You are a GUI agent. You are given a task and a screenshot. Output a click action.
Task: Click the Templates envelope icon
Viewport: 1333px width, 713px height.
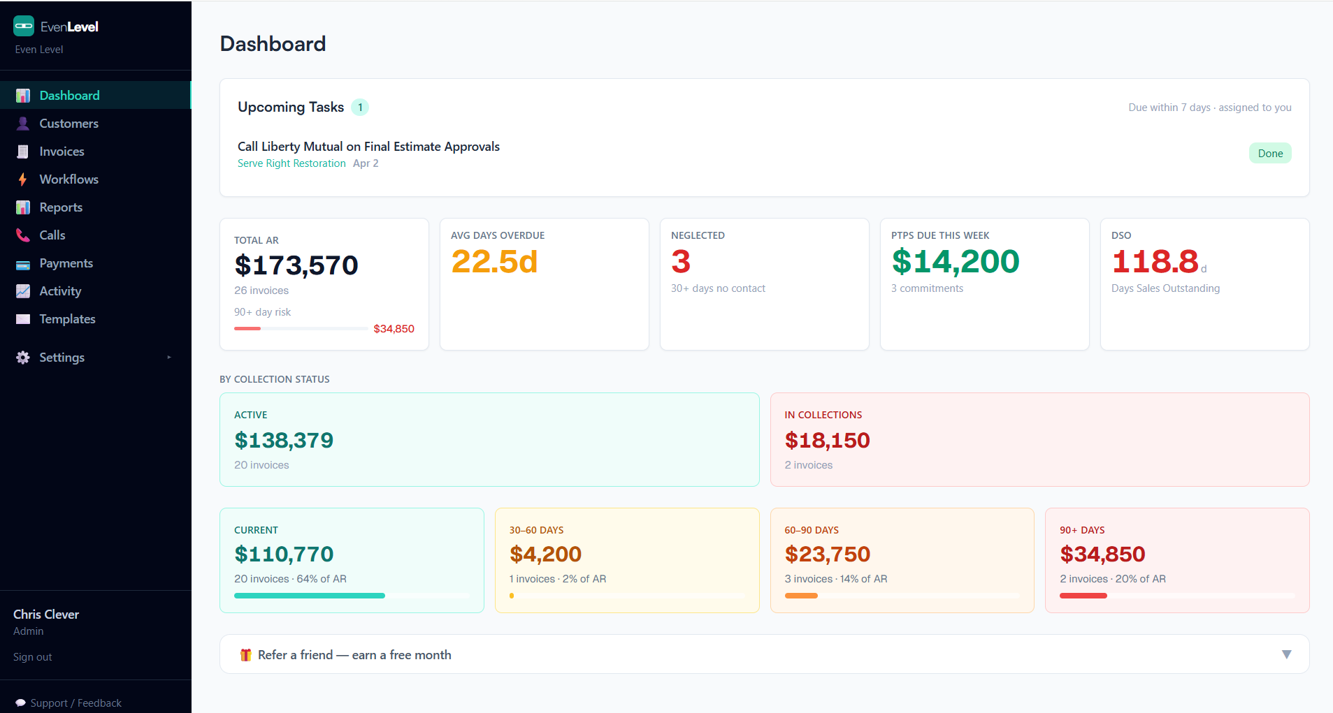click(23, 319)
